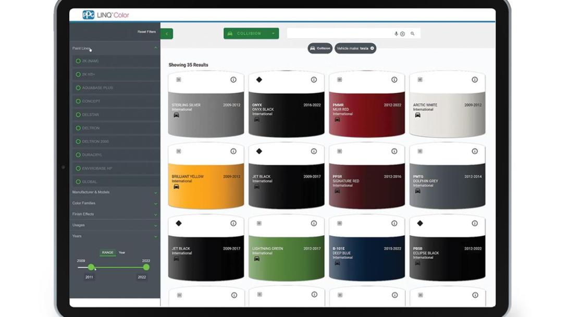Open the Collision dropdown menu
The width and height of the screenshot is (568, 317).
point(251,33)
